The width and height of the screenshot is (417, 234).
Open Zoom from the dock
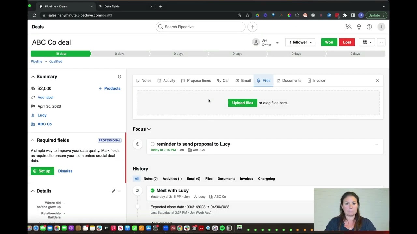[165, 228]
